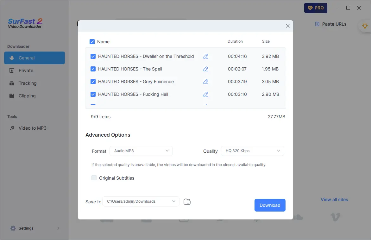371x240 pixels.
Task: Click the HAUNTED HORSES - The Spell title
Action: pyautogui.click(x=130, y=69)
